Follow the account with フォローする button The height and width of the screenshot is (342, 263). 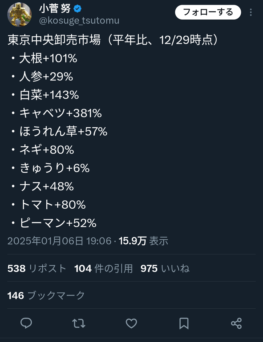click(x=208, y=12)
